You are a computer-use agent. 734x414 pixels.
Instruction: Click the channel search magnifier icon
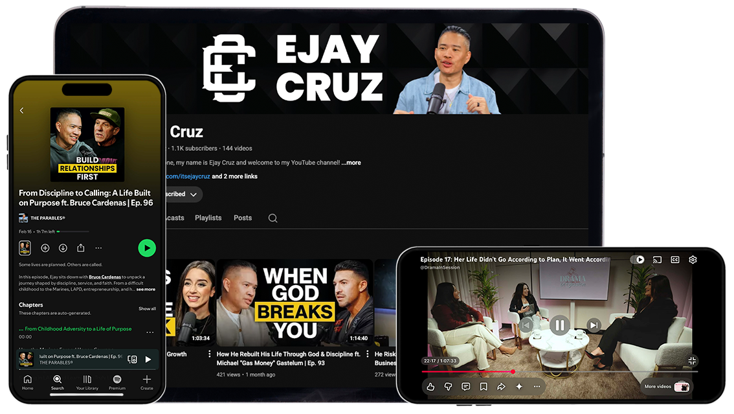point(272,218)
